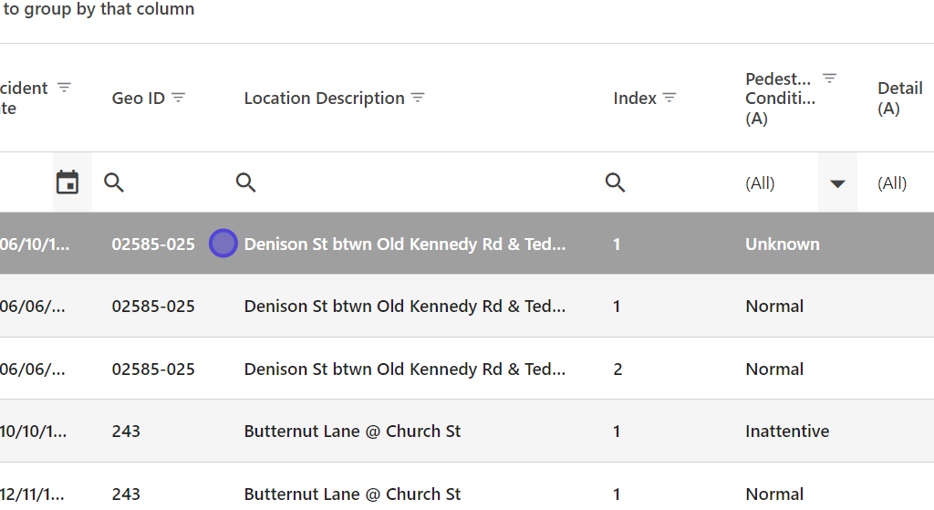The height and width of the screenshot is (510, 934).
Task: Sort by the Index column header
Action: point(635,99)
